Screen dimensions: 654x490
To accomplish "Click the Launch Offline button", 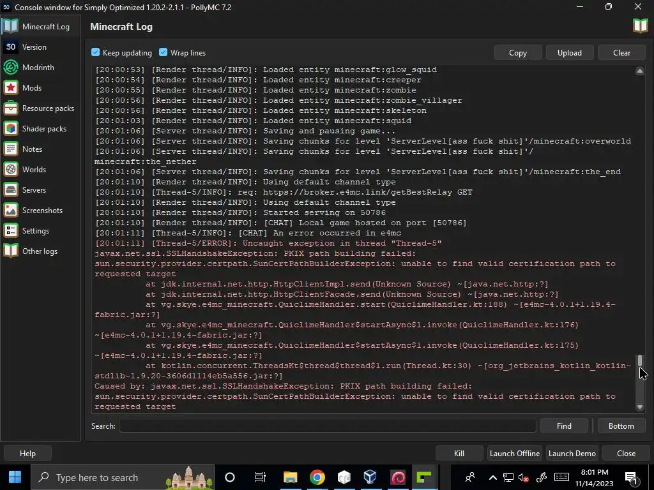I will click(515, 454).
